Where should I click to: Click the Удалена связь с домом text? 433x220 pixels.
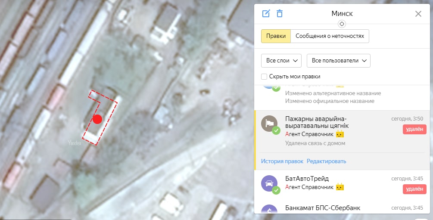(x=315, y=143)
